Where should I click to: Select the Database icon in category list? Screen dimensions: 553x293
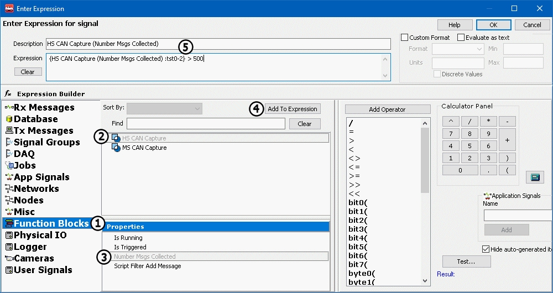[8, 119]
